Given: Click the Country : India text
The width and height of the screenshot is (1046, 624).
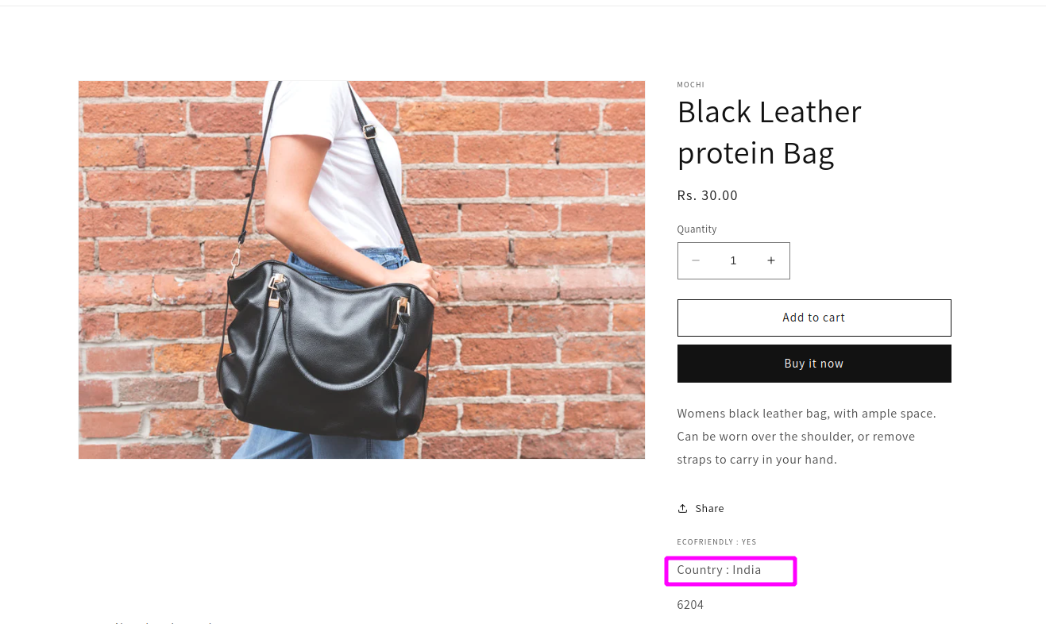Looking at the screenshot, I should (x=719, y=570).
